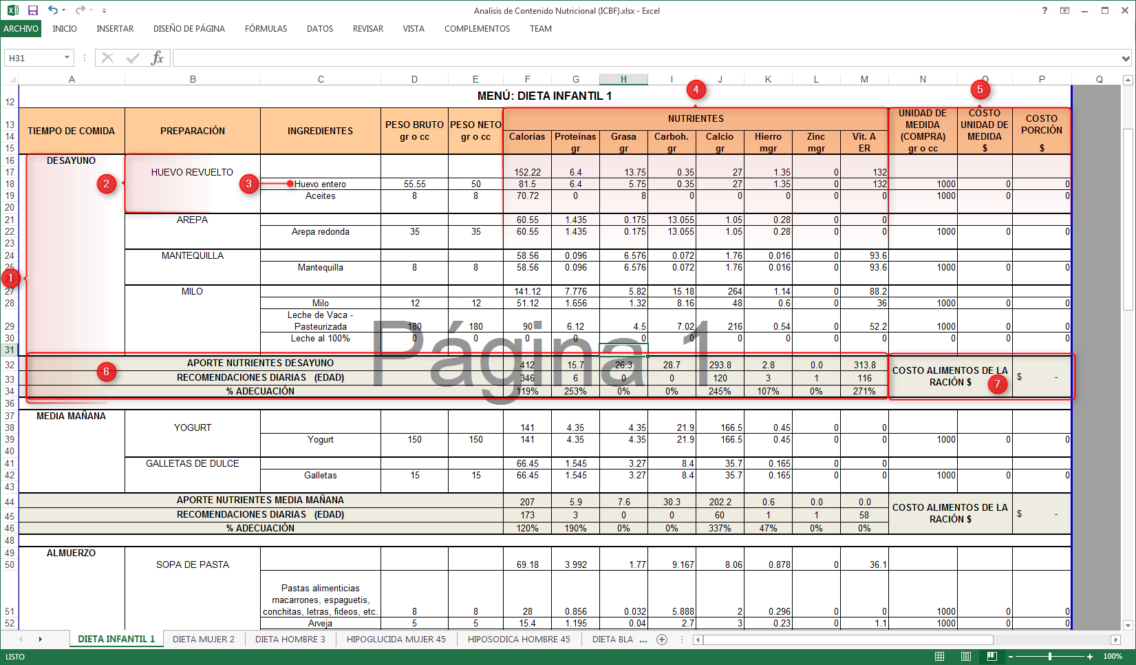The height and width of the screenshot is (665, 1136).
Task: Click the Insert Function fx icon
Action: point(158,58)
